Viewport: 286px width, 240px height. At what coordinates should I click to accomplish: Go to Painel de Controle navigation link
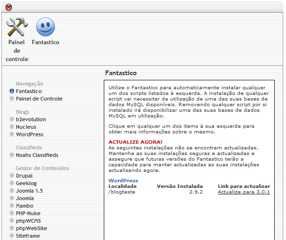click(39, 99)
